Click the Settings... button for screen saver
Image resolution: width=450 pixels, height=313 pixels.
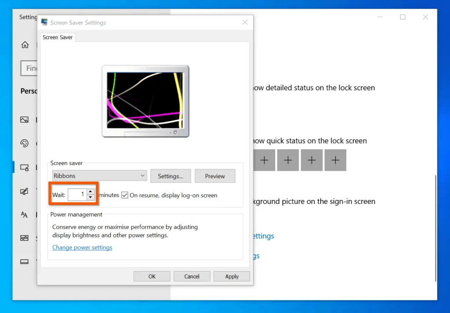(170, 176)
